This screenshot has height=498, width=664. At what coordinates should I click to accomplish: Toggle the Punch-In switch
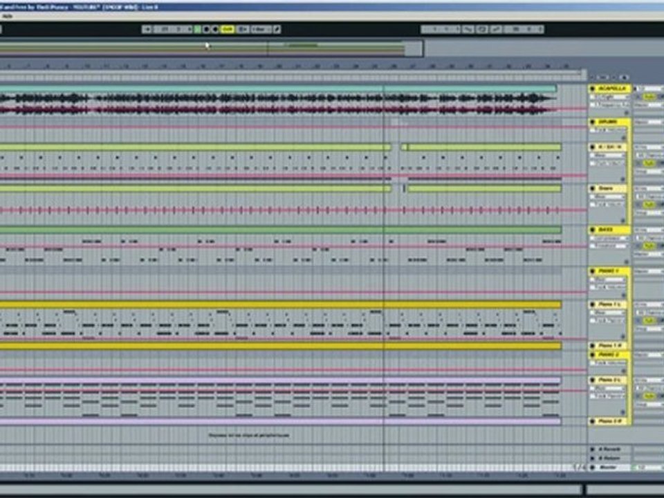pos(468,29)
